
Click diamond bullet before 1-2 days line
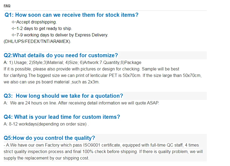(x=14, y=29)
